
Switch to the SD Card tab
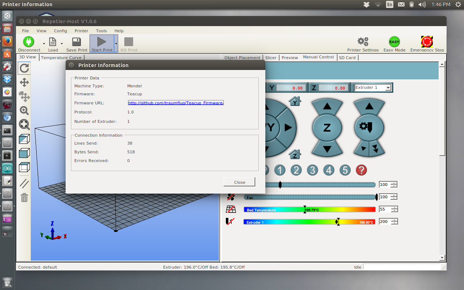click(347, 58)
